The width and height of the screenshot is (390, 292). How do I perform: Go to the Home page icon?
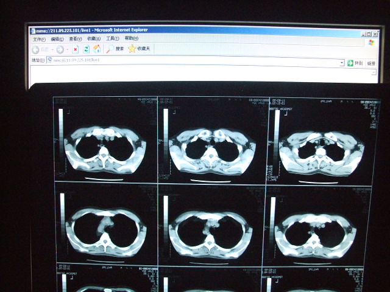click(97, 49)
